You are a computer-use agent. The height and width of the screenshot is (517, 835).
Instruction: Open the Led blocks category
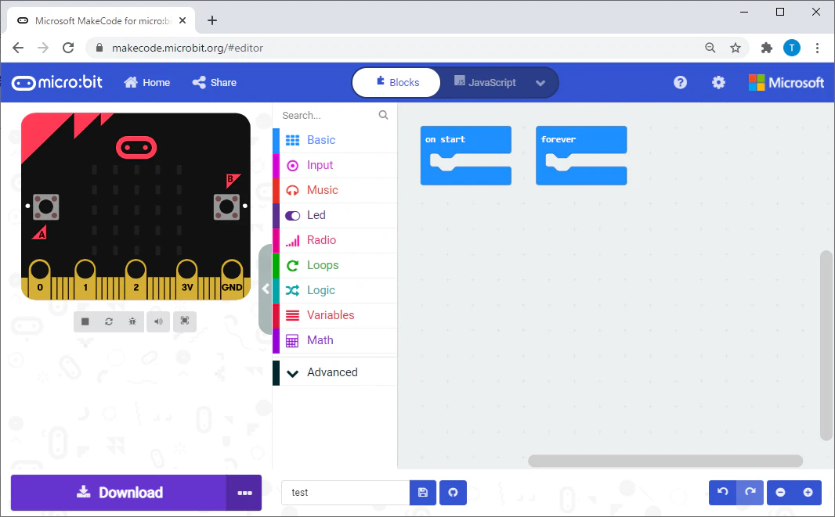pyautogui.click(x=335, y=215)
